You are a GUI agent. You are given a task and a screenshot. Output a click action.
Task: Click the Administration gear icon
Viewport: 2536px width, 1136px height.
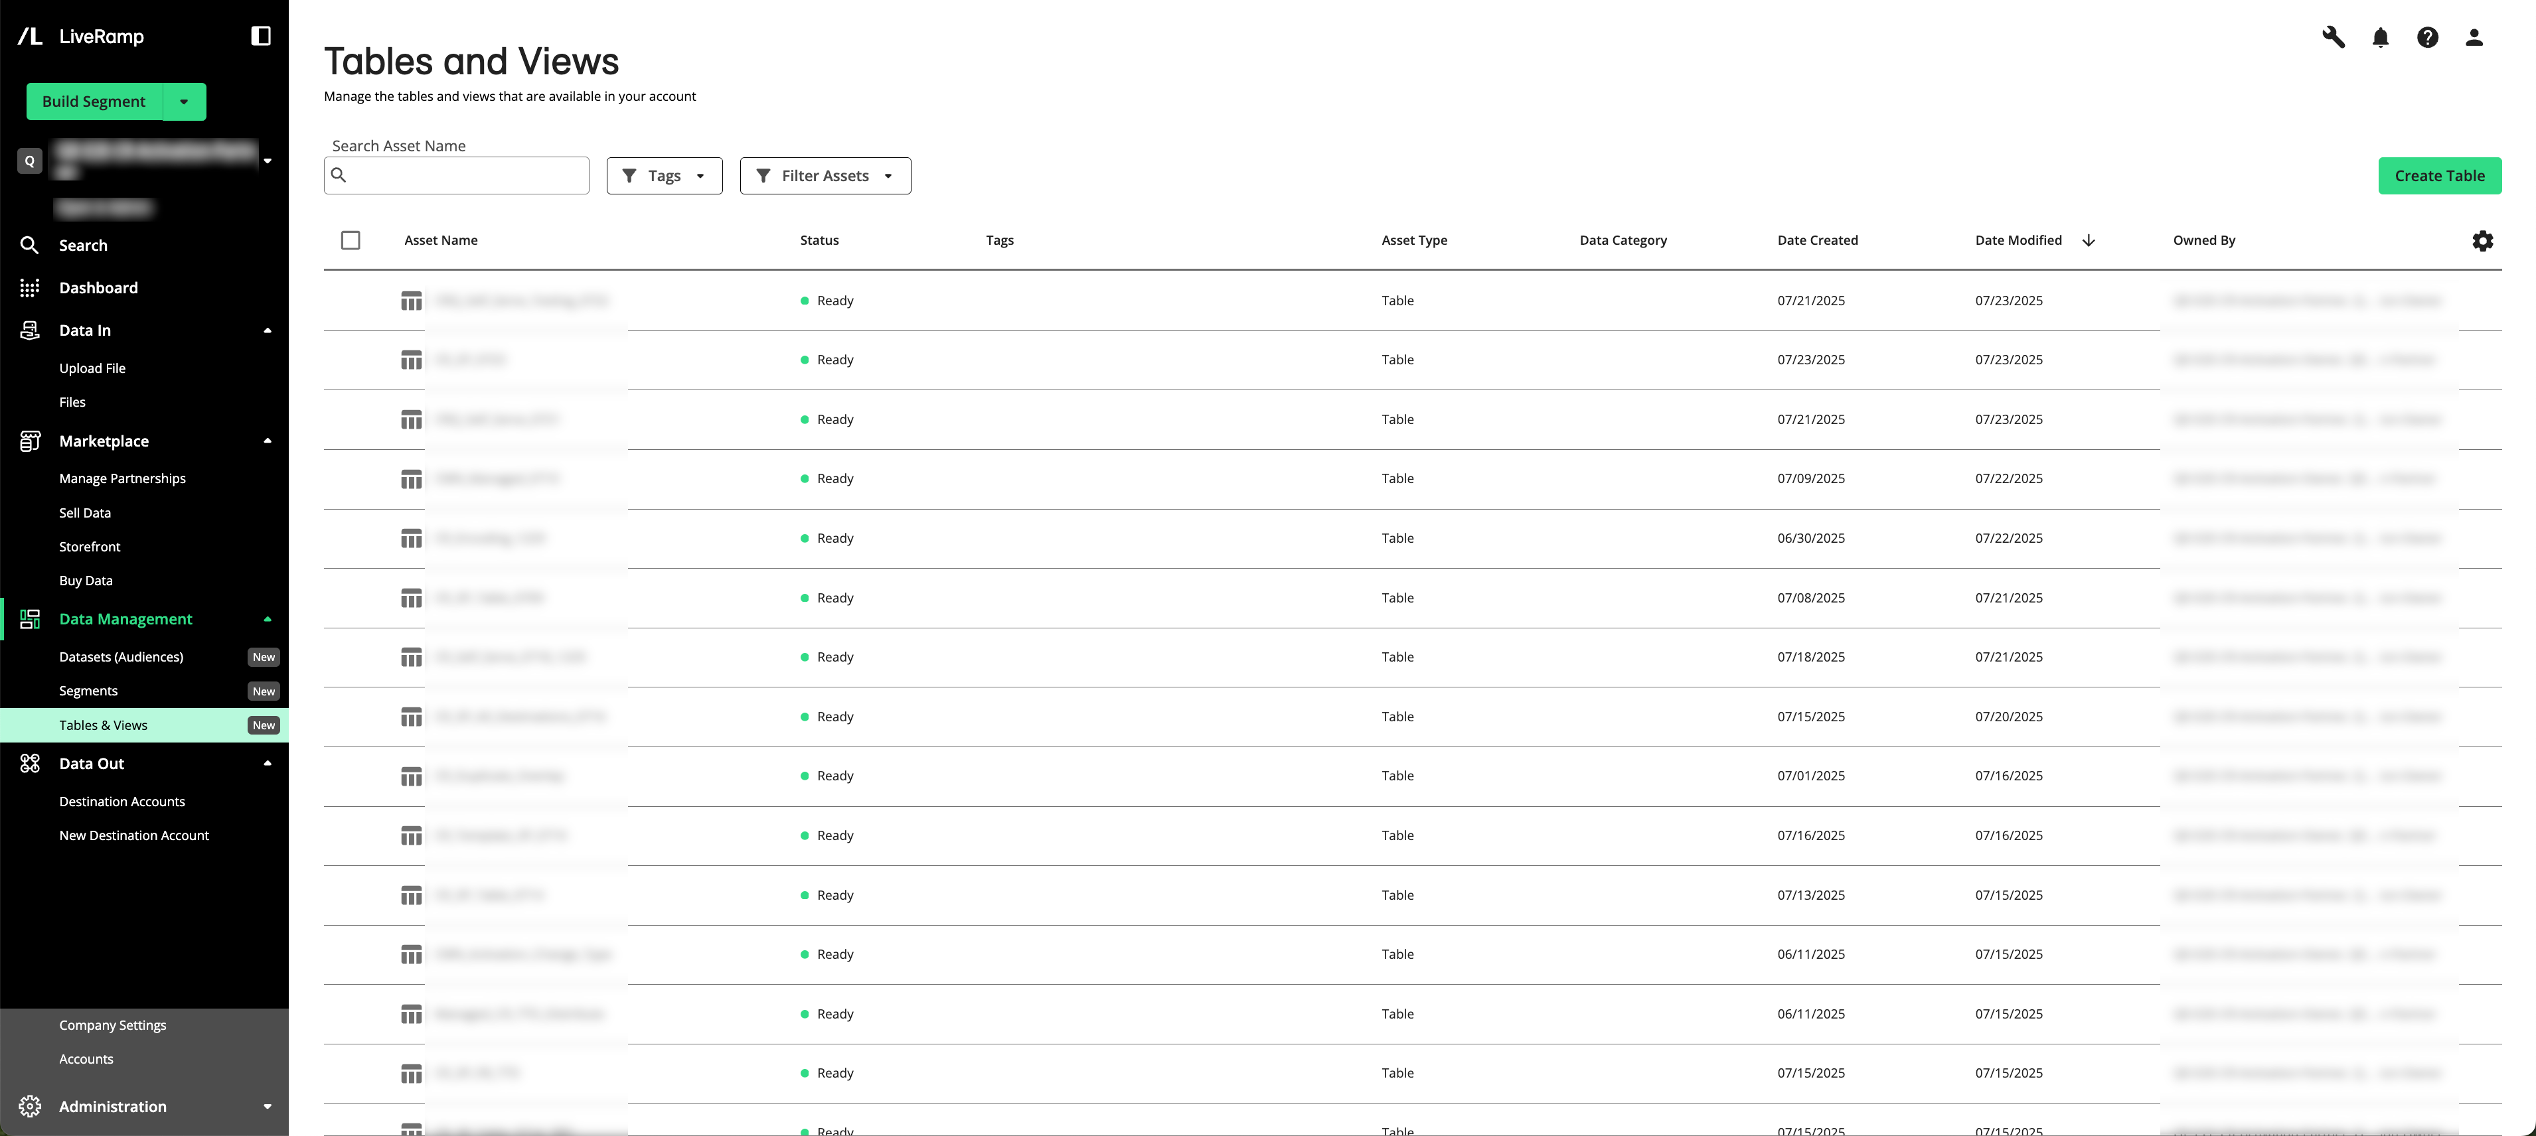click(x=29, y=1106)
